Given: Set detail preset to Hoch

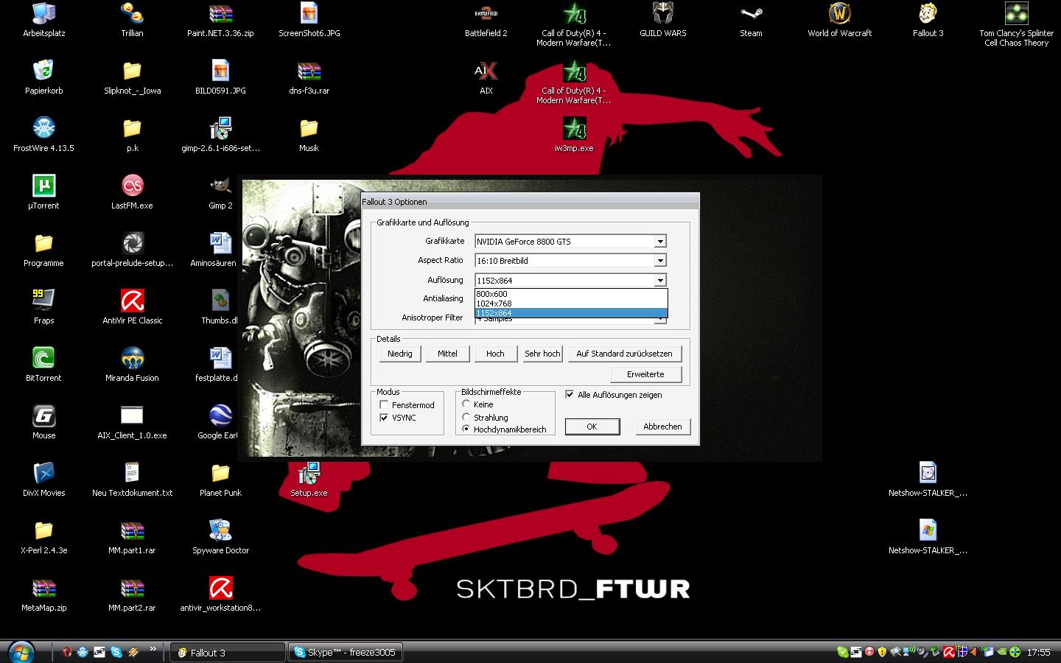Looking at the screenshot, I should [x=495, y=354].
